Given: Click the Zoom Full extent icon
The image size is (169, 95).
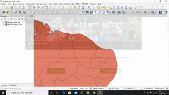Looking at the screenshot, I should pos(46,8).
